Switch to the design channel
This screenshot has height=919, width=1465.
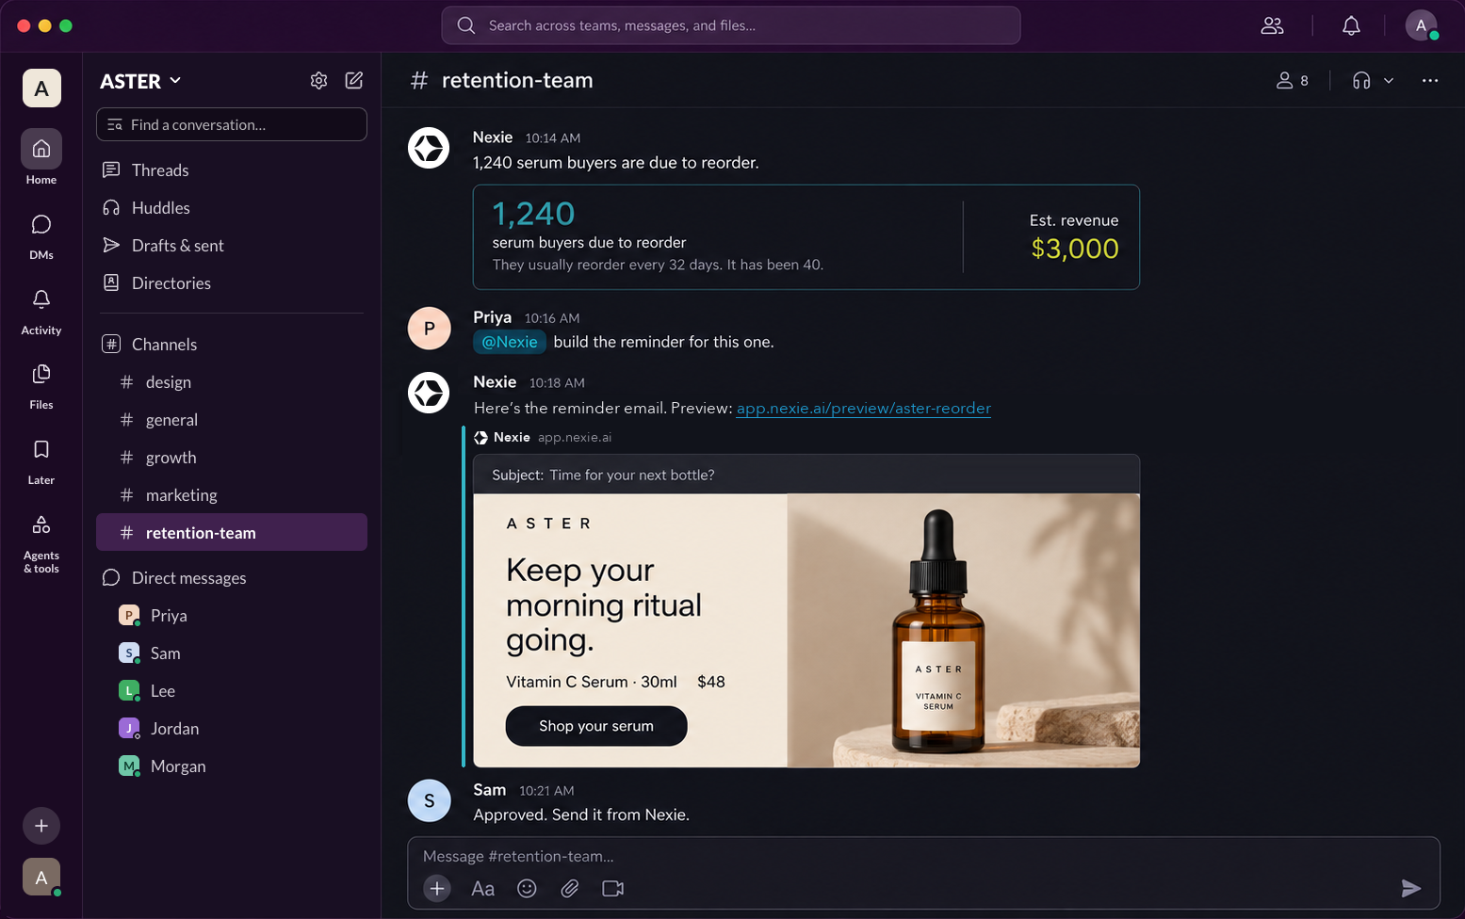tap(232, 382)
